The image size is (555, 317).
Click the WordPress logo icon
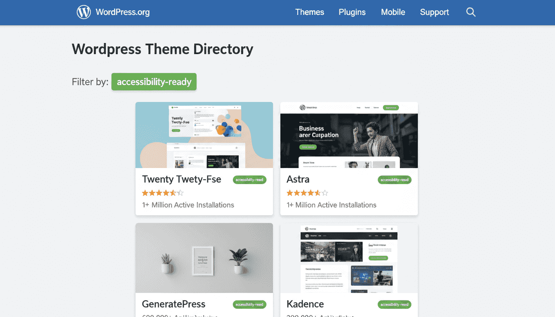tap(84, 12)
